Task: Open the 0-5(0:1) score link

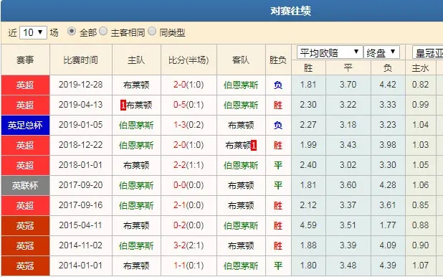Action: 189,105
